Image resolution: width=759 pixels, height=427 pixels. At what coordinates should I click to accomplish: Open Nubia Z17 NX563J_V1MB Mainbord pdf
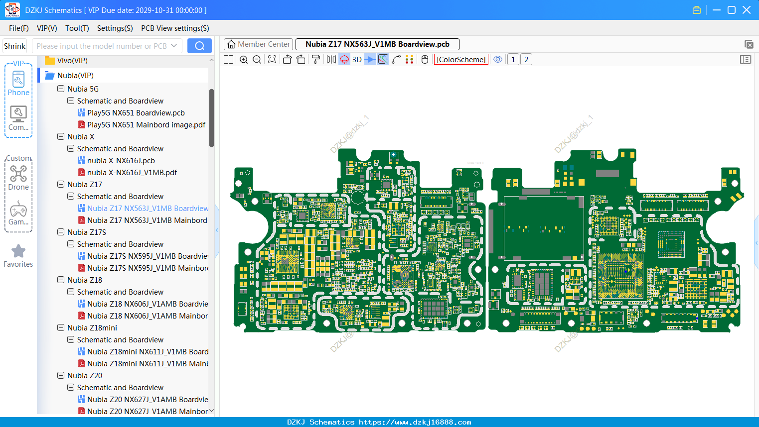(x=147, y=220)
